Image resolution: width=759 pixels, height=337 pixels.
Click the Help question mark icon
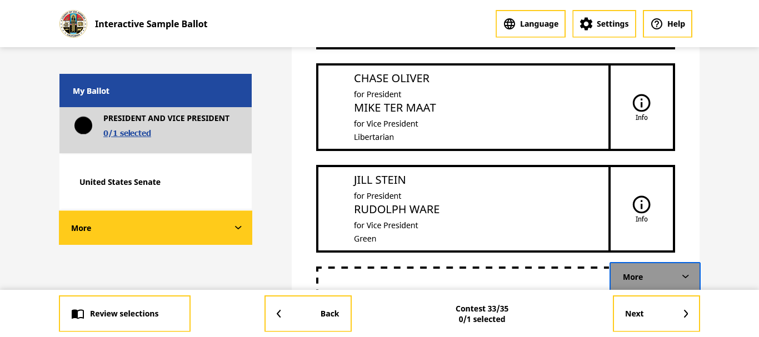point(656,24)
